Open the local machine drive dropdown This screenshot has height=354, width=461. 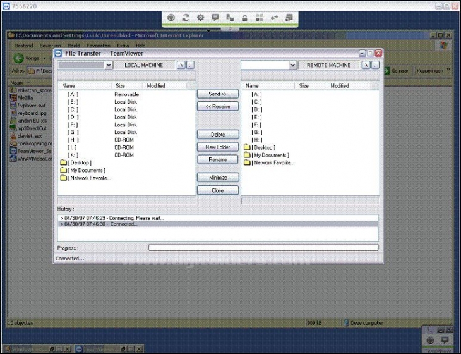click(109, 65)
